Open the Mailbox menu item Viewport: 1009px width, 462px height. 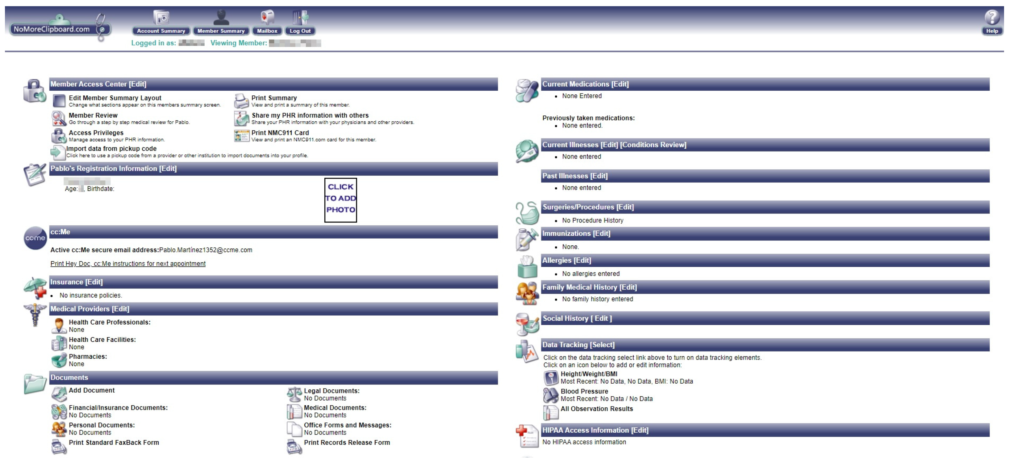pos(267,31)
